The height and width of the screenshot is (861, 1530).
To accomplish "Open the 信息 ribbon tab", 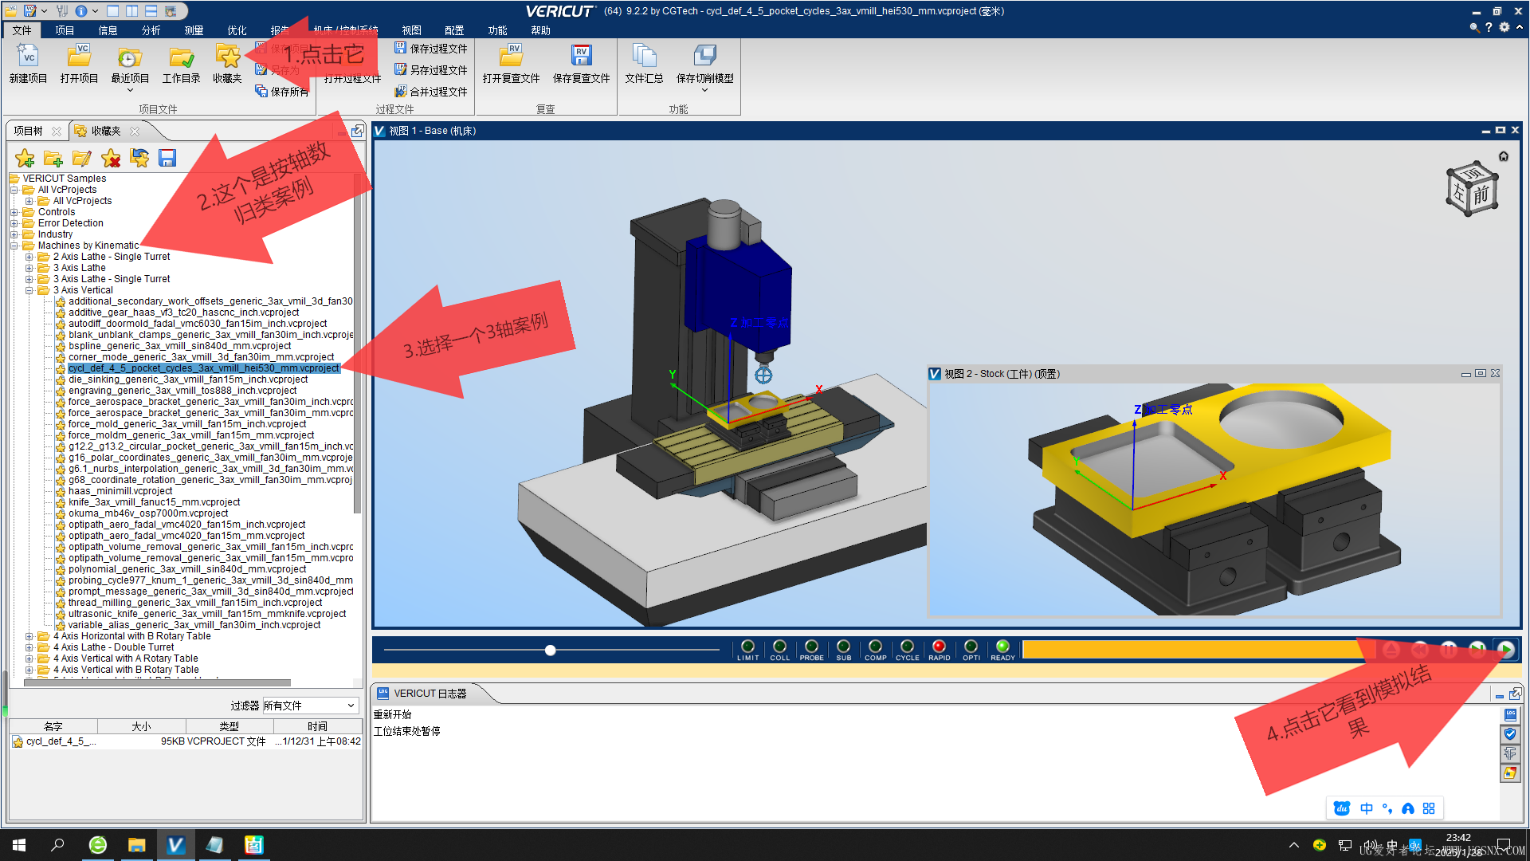I will (108, 30).
